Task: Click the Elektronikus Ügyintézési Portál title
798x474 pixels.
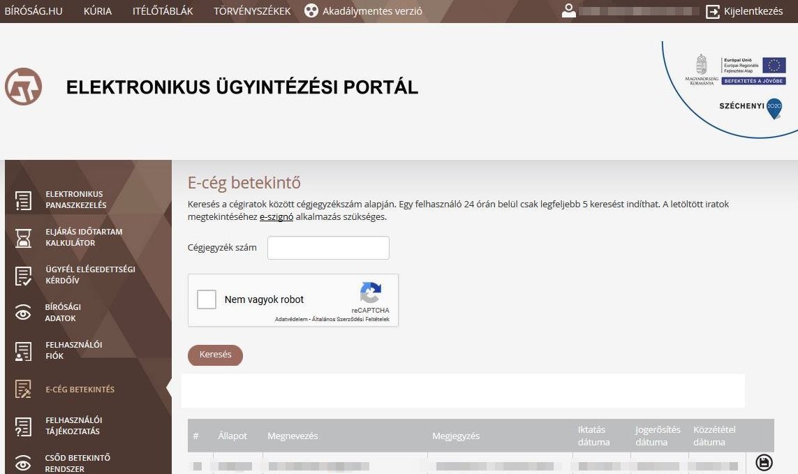Action: coord(242,87)
